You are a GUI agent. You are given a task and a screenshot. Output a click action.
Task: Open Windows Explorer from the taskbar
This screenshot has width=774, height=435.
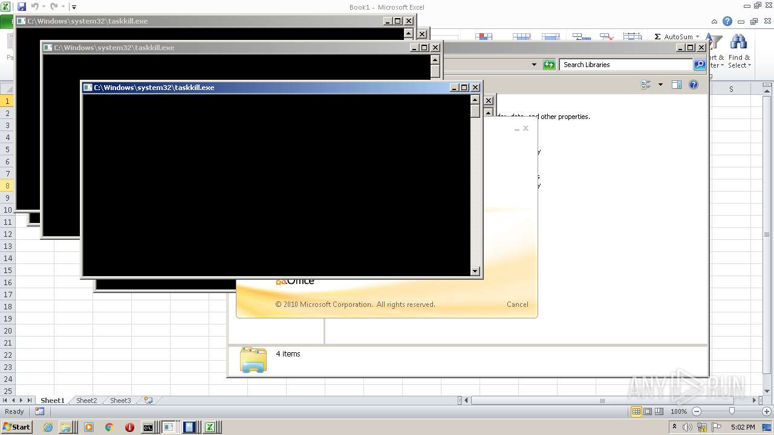(65, 427)
